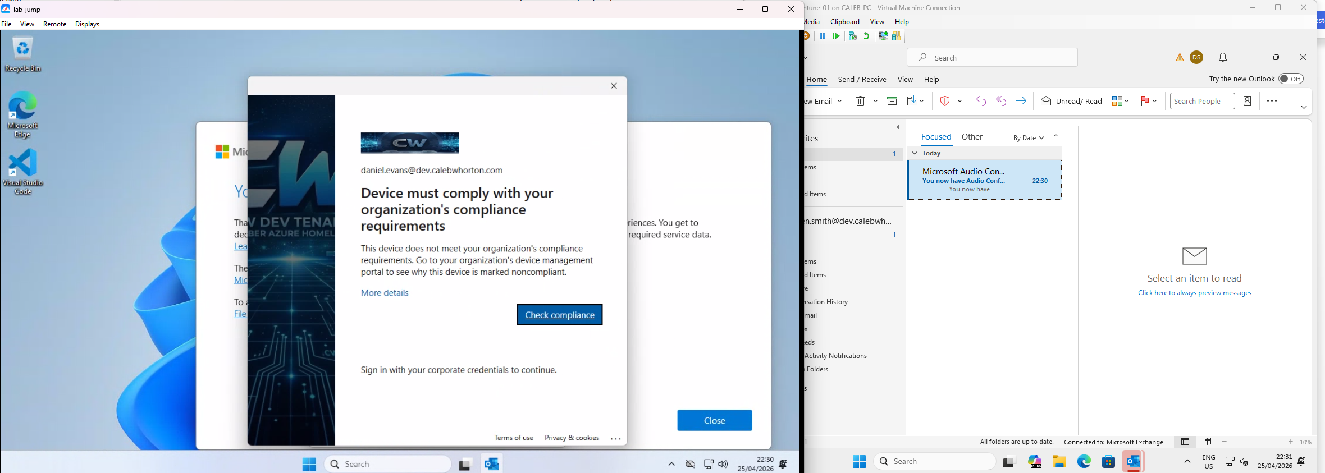This screenshot has height=473, width=1325.
Task: Click the green Resume icon in VM toolbar
Action: (x=837, y=36)
